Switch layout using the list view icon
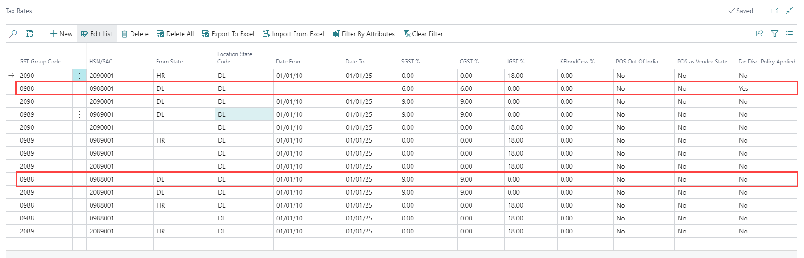The height and width of the screenshot is (258, 804). tap(790, 34)
